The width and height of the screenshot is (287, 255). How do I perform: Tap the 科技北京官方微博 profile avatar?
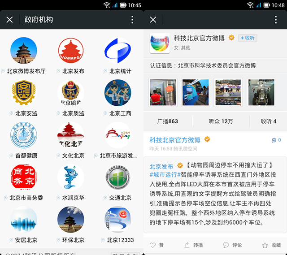(160, 43)
